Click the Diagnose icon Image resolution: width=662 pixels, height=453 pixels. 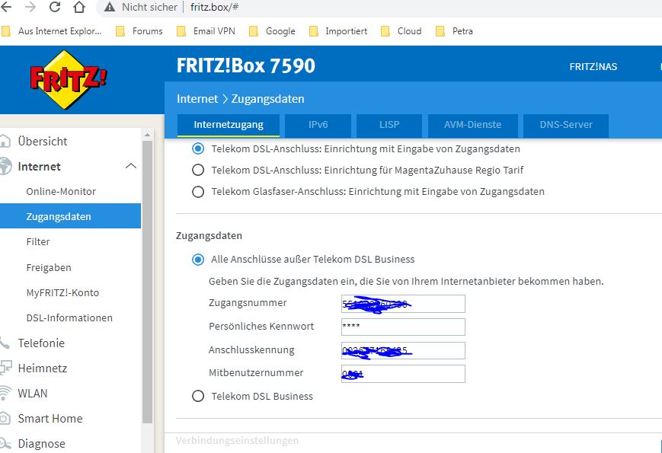click(x=5, y=443)
